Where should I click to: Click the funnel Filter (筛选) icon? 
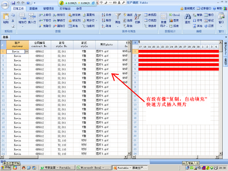118,16
